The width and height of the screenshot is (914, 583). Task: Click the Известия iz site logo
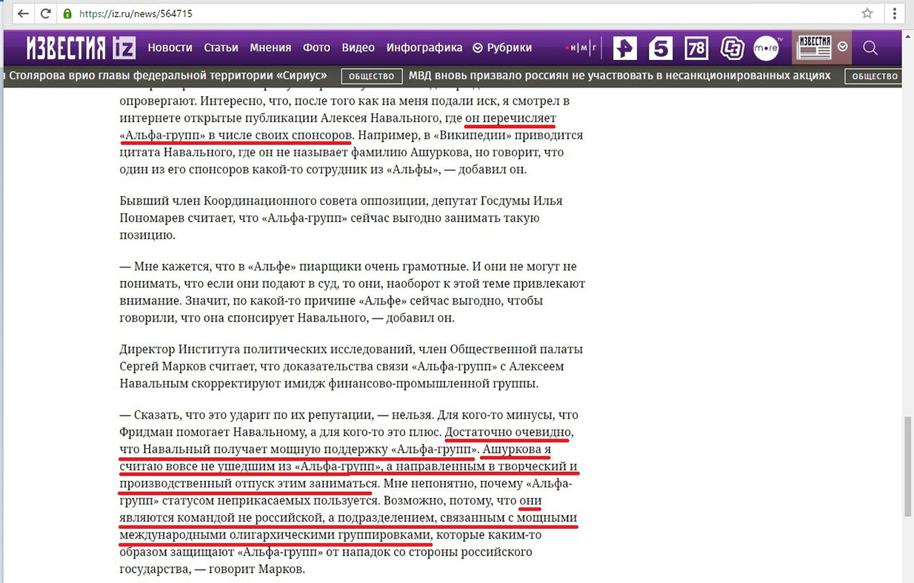(79, 47)
